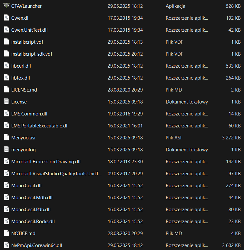The width and height of the screenshot is (244, 250).
Task: Select the libtox.dll file name
Action: point(21,78)
